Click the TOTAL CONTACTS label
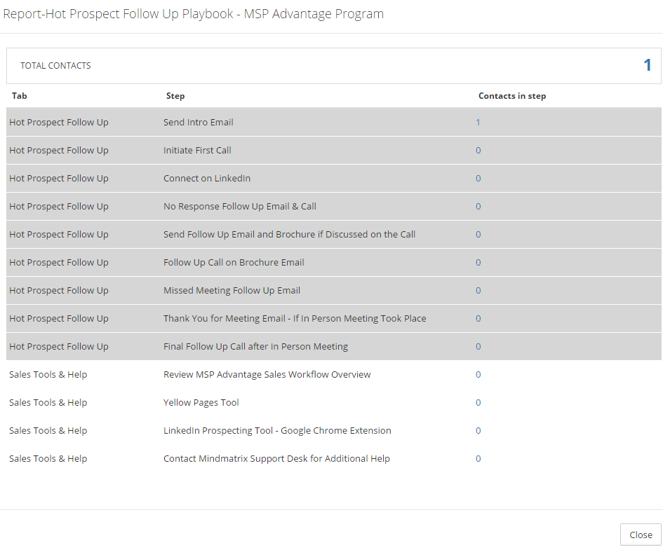This screenshot has width=663, height=550. pos(55,66)
